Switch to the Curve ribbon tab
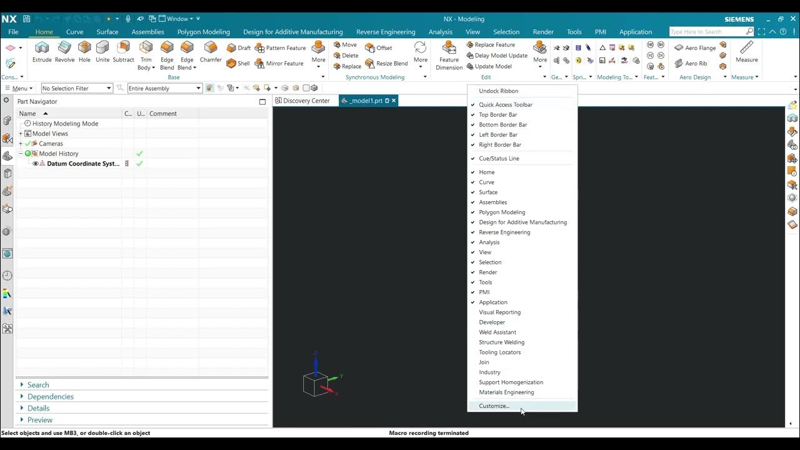800x450 pixels. [74, 32]
